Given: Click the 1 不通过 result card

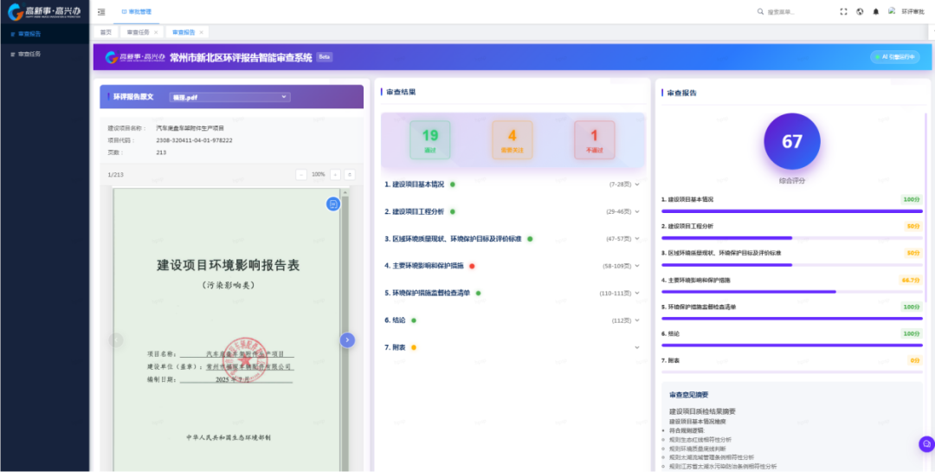Looking at the screenshot, I should pyautogui.click(x=594, y=139).
